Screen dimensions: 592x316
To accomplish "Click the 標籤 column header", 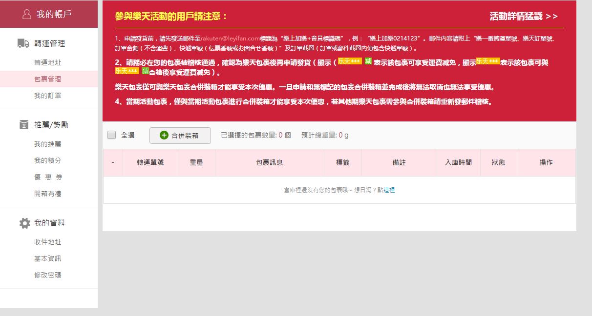I will pyautogui.click(x=343, y=162).
